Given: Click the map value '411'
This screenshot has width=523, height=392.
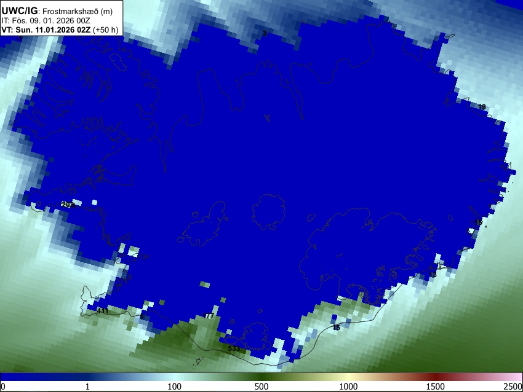Looking at the screenshot, I should 102,311.
